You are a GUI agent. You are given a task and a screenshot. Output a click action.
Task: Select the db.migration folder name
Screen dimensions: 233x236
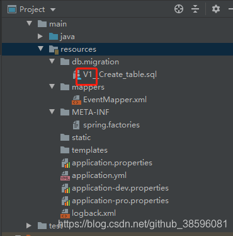[96, 62]
